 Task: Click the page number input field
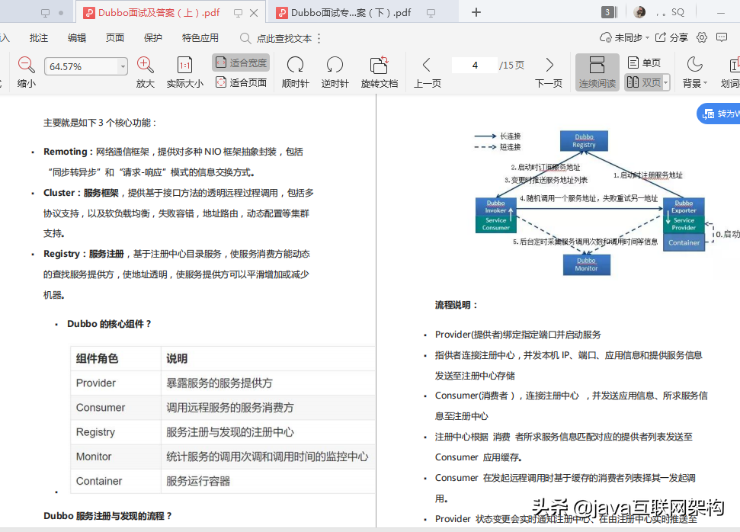(474, 65)
